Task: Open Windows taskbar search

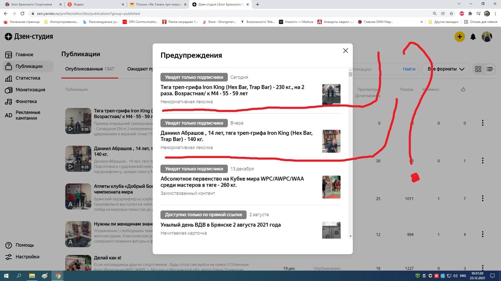Action: point(19,276)
